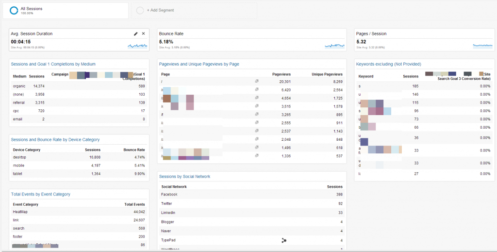Open Sessions and Goal 1 Completions by Medium report
Viewport: 497px width, 252px height.
53,64
